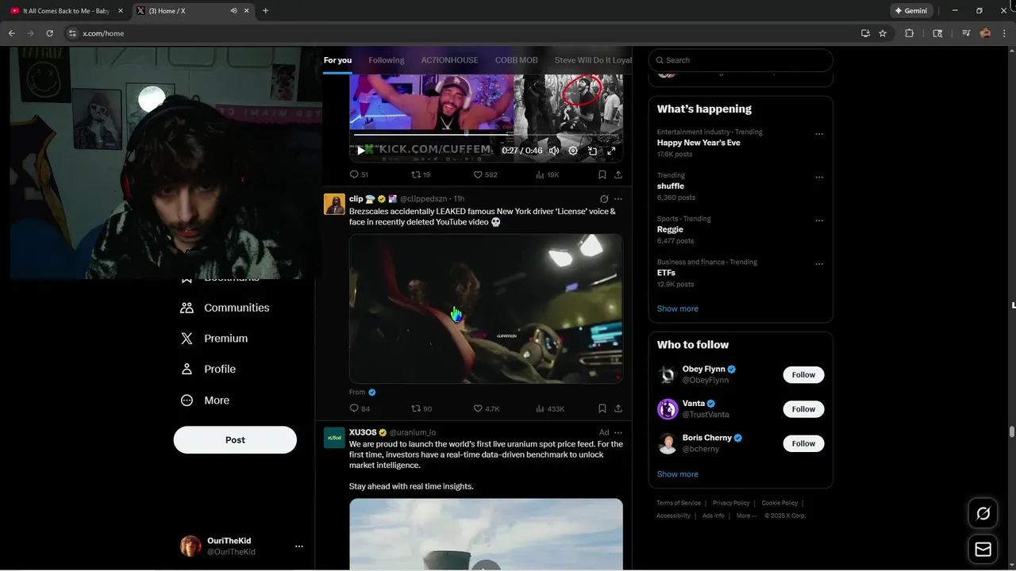Viewport: 1016px width, 571px height.
Task: Play the Kick Cuffem video
Action: tap(360, 151)
